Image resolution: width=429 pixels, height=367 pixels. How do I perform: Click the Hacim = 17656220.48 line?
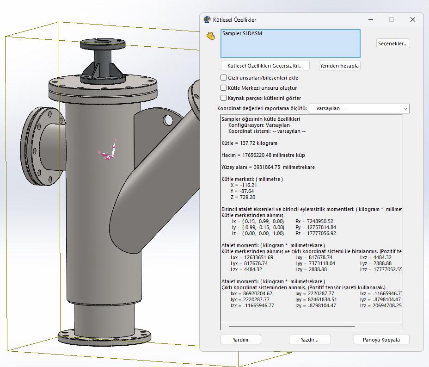click(263, 156)
